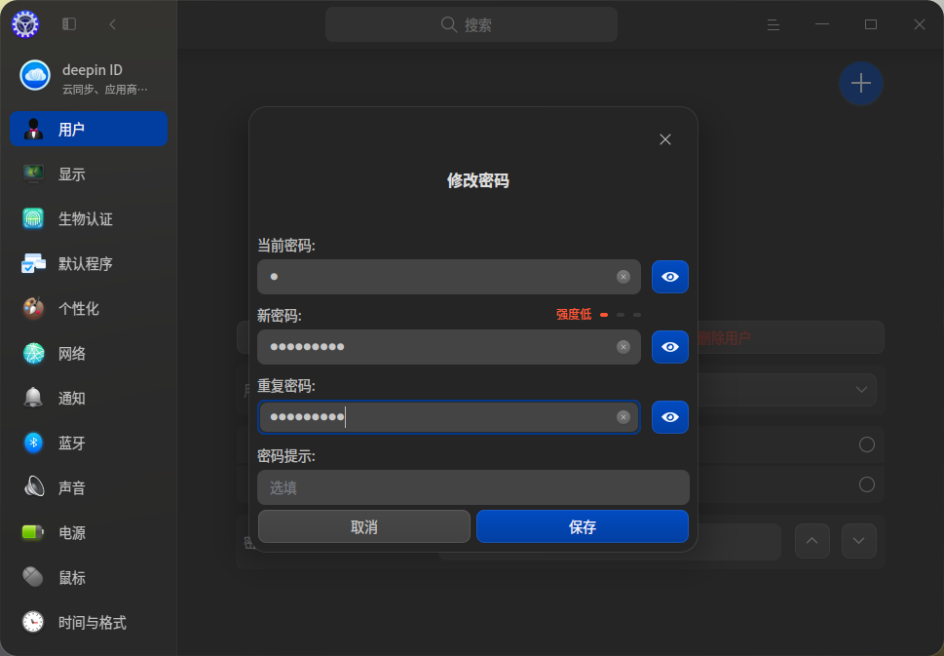This screenshot has width=944, height=656.
Task: Click the 通知 bell icon
Action: tap(33, 398)
